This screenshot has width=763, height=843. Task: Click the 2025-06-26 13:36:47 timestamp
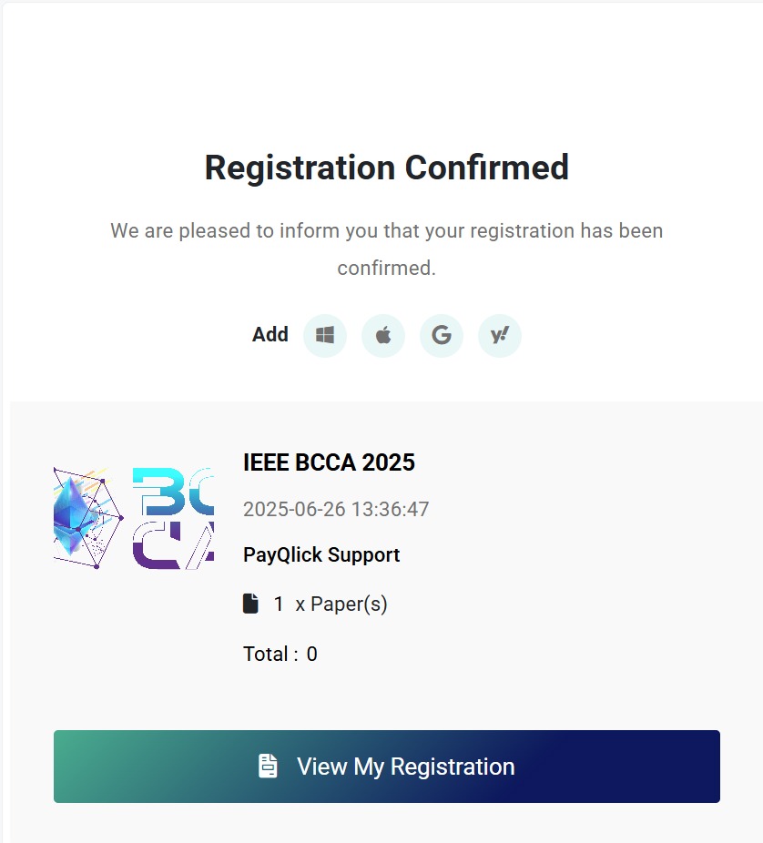pyautogui.click(x=336, y=509)
